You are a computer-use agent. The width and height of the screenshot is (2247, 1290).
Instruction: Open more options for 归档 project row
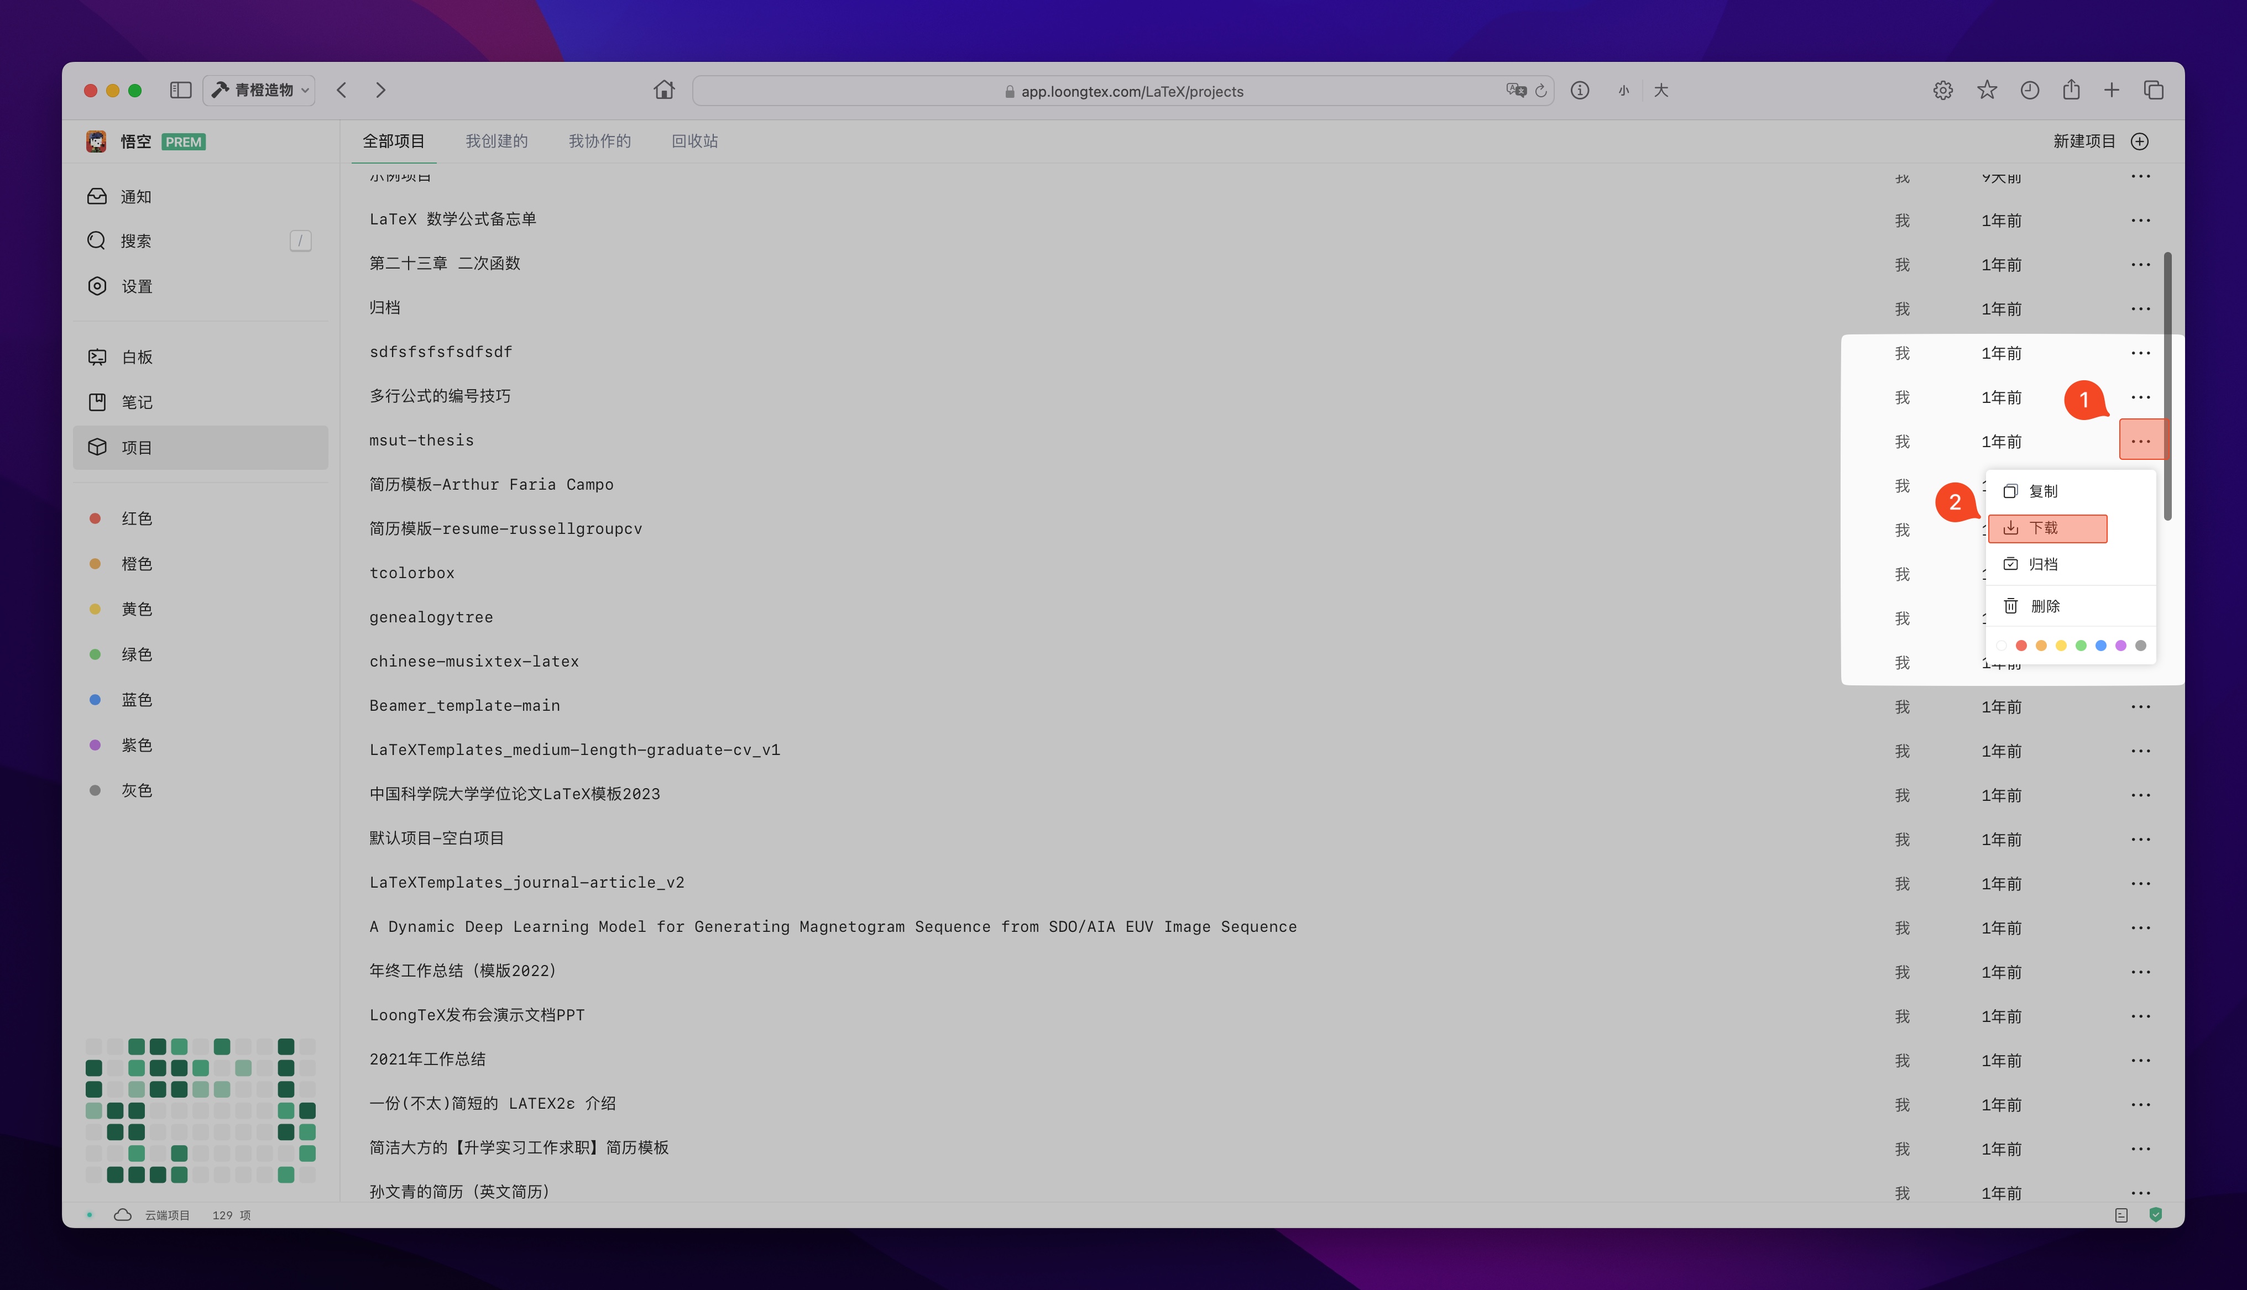click(2141, 308)
